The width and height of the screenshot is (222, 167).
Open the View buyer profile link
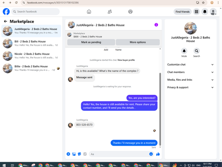tap(126, 60)
